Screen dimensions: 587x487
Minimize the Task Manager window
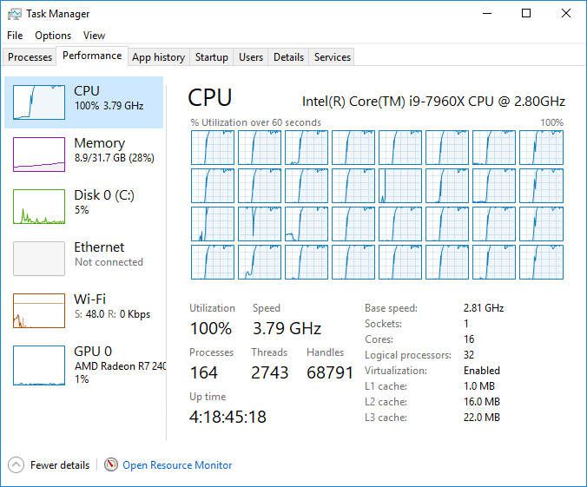(487, 14)
